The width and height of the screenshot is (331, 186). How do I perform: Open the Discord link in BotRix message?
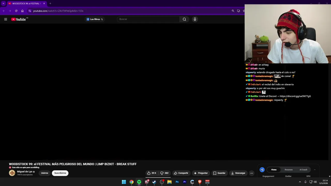coord(295,96)
